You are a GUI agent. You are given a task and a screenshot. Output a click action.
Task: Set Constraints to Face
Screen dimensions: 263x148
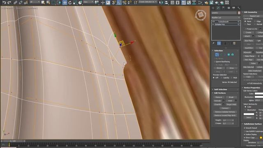pos(245,24)
